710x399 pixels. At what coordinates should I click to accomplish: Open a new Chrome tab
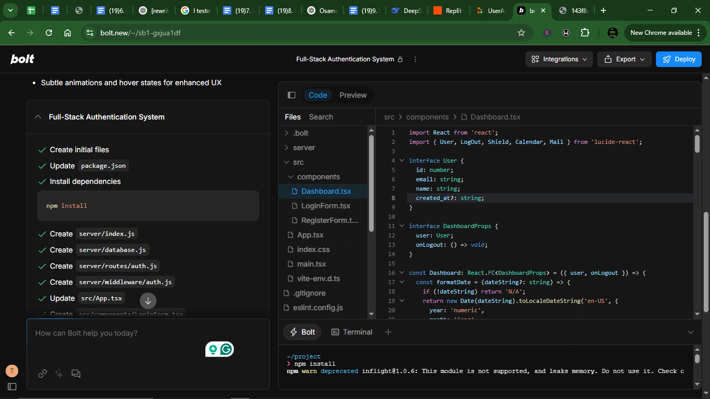603,10
